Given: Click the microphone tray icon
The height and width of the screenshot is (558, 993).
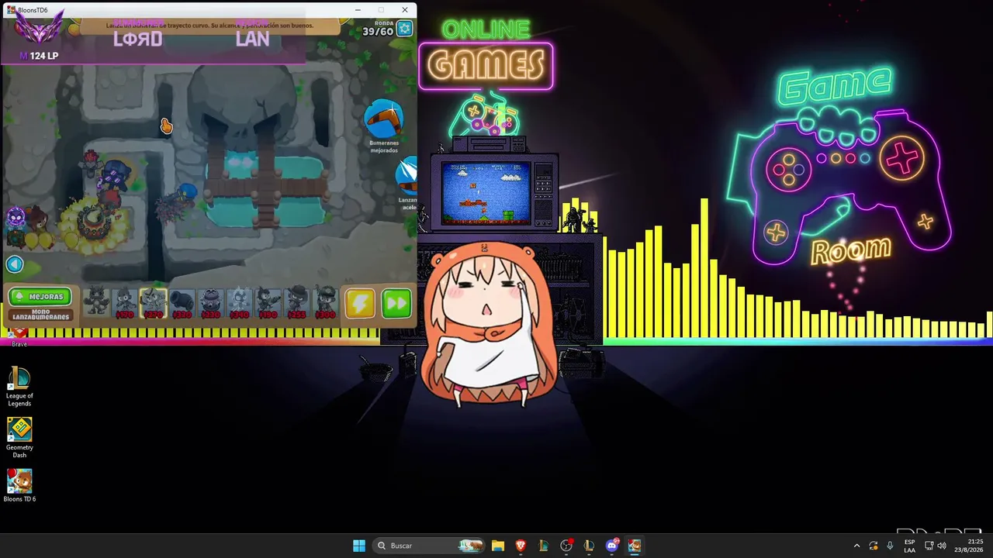Looking at the screenshot, I should pos(890,546).
